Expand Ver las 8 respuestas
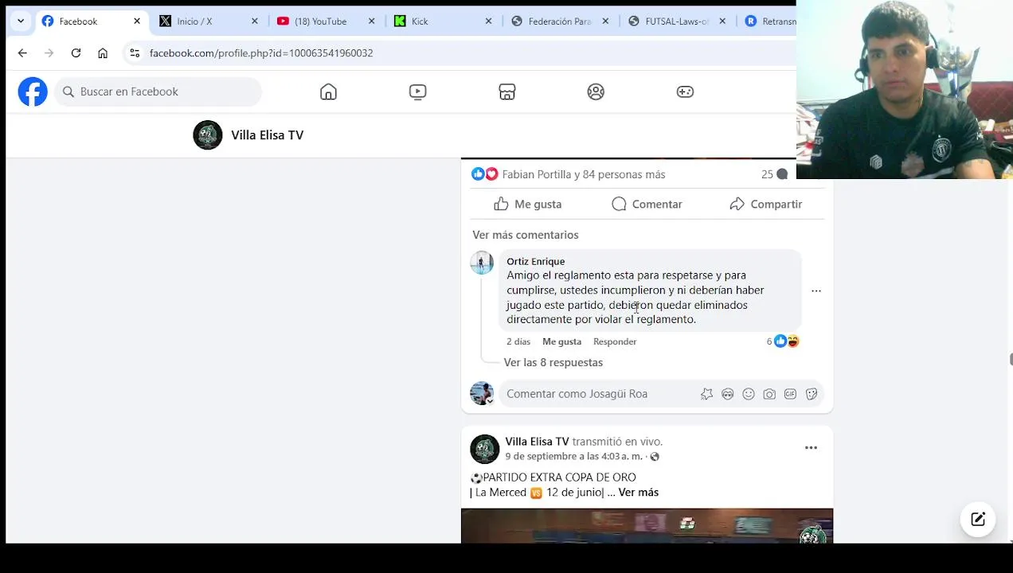This screenshot has height=573, width=1013. tap(553, 362)
